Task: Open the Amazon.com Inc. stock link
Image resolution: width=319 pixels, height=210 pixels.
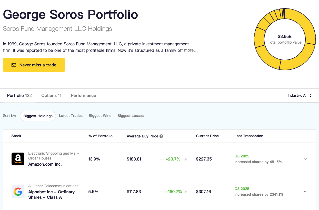Action: click(45, 164)
